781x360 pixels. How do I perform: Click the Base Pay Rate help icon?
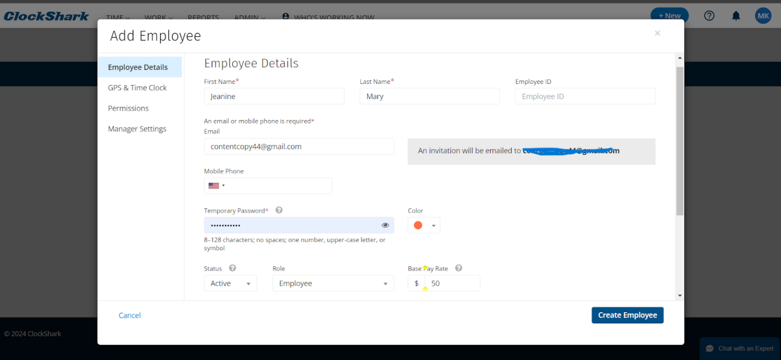pyautogui.click(x=458, y=268)
